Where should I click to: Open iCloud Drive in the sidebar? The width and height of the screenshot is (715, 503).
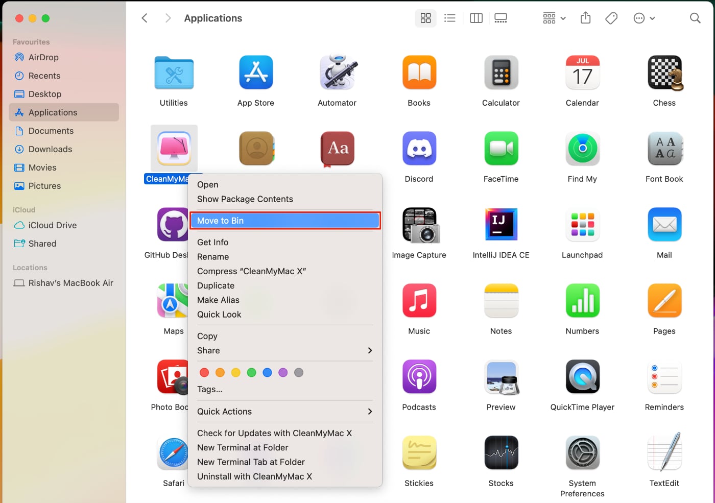tap(64, 225)
